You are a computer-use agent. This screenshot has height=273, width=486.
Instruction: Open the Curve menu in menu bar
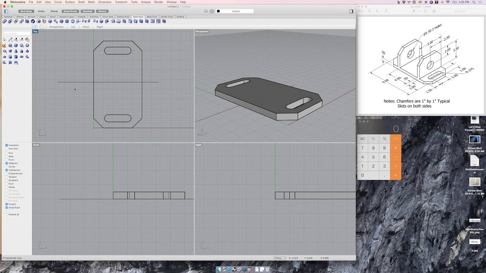pyautogui.click(x=58, y=2)
